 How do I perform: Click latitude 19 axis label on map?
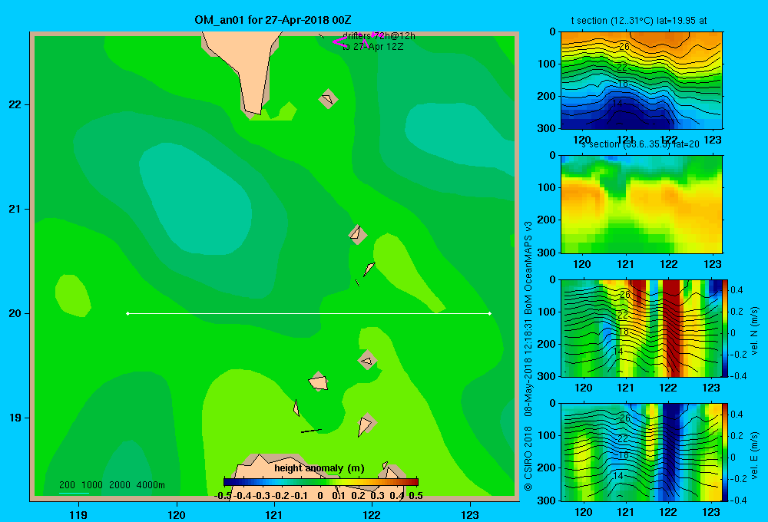click(15, 418)
